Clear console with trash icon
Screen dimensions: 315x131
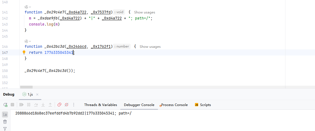tap(5, 122)
